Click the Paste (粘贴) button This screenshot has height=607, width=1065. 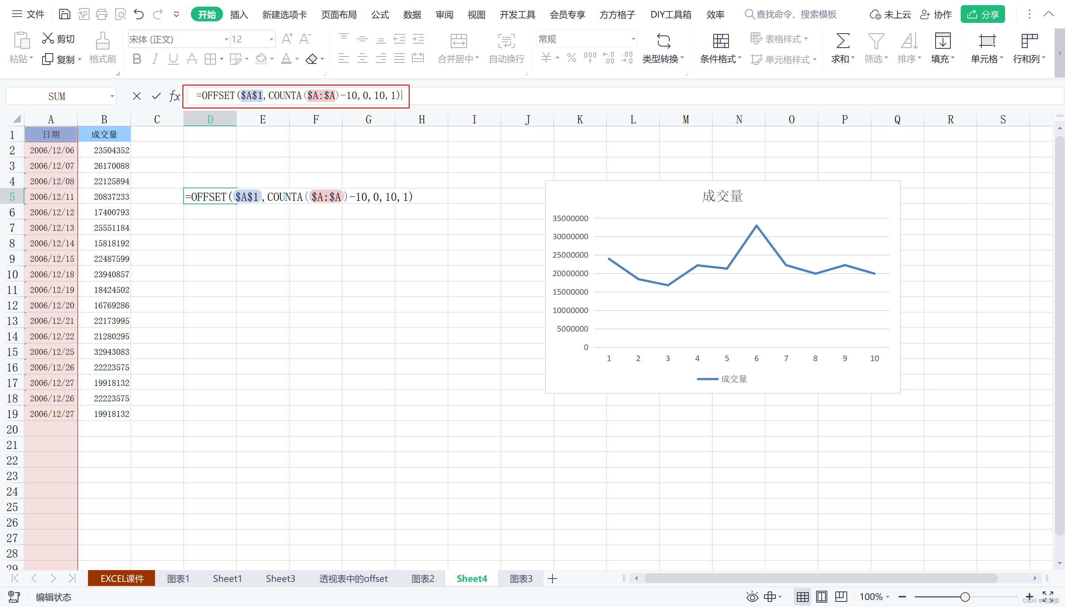click(21, 48)
